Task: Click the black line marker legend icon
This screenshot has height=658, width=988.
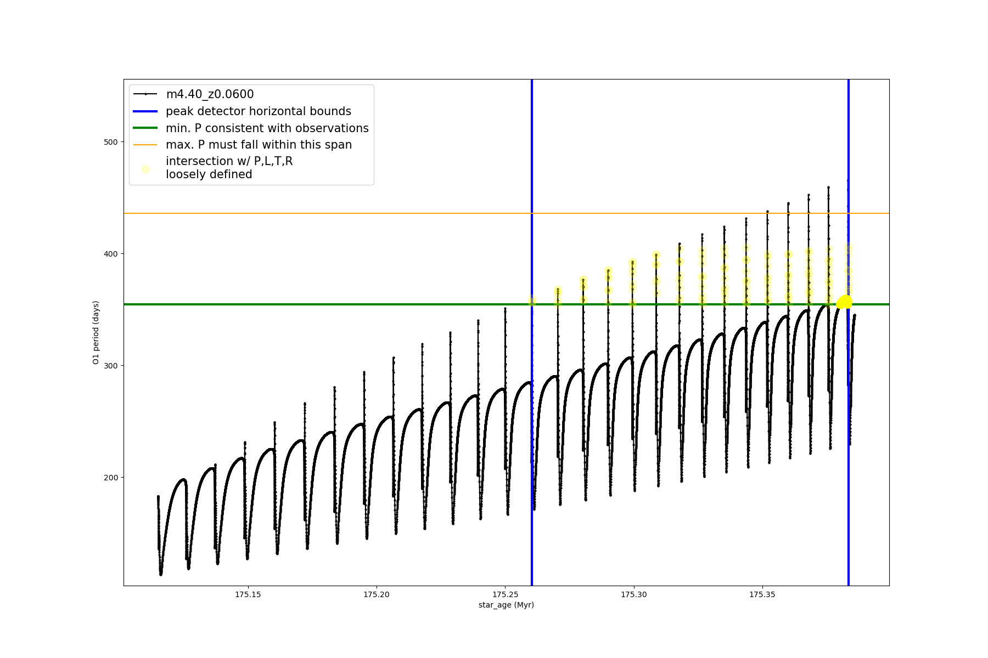Action: click(145, 94)
